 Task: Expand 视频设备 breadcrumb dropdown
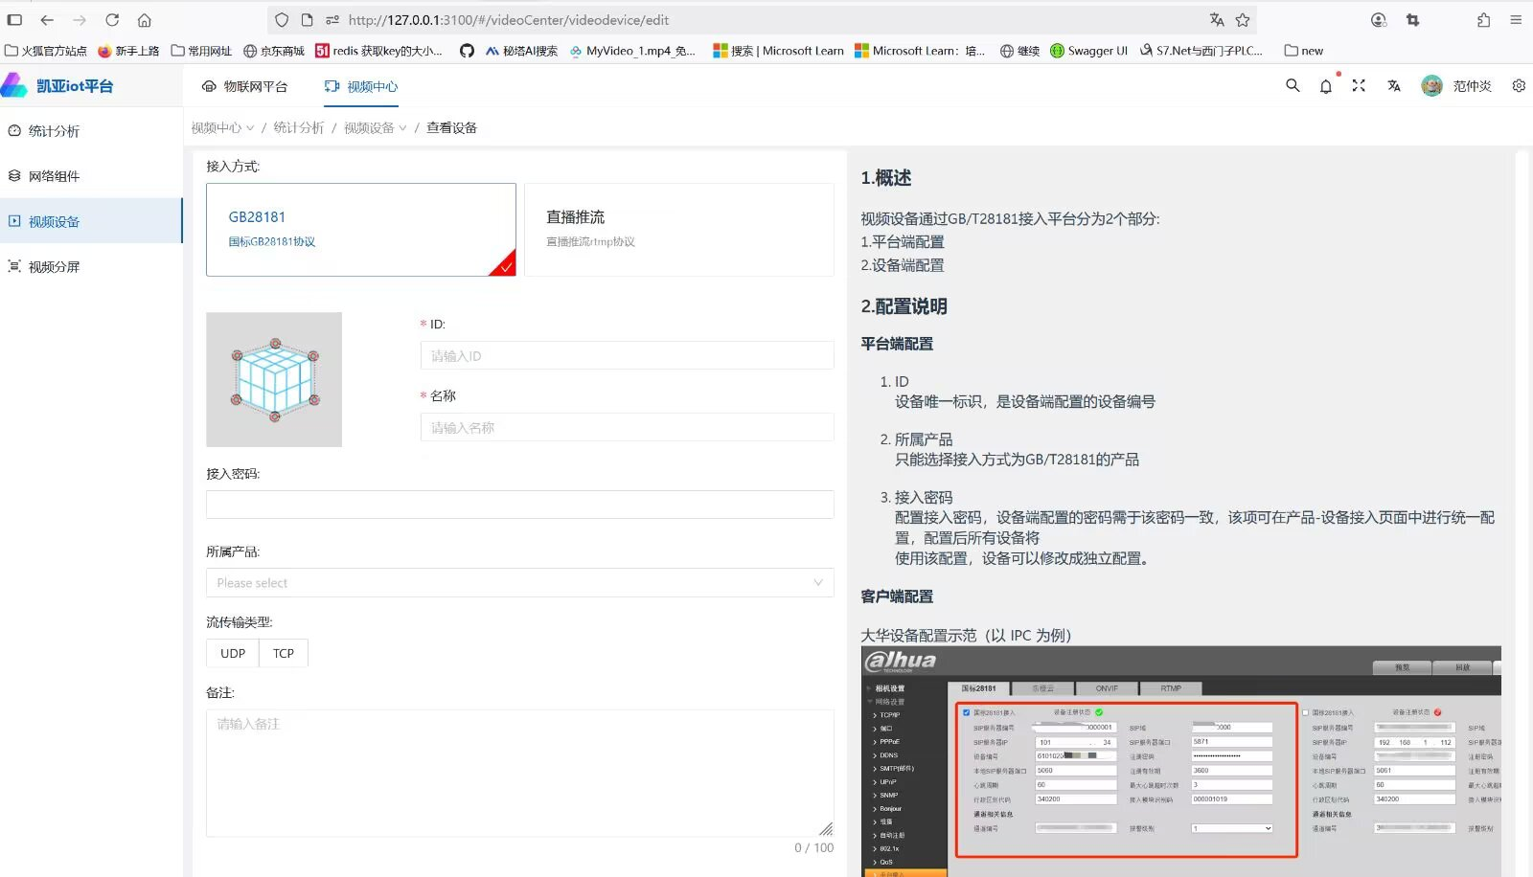coord(375,127)
